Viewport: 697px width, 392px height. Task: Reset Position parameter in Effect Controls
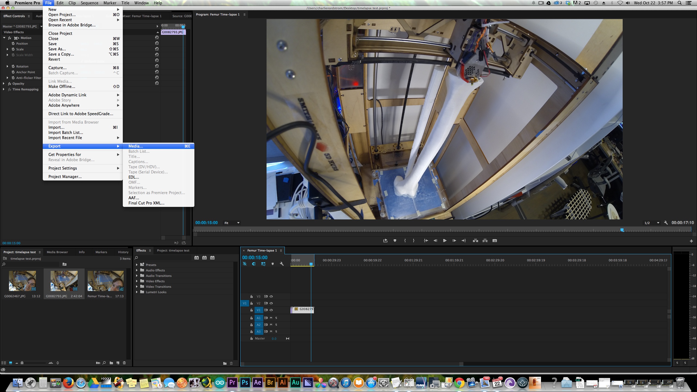(157, 43)
